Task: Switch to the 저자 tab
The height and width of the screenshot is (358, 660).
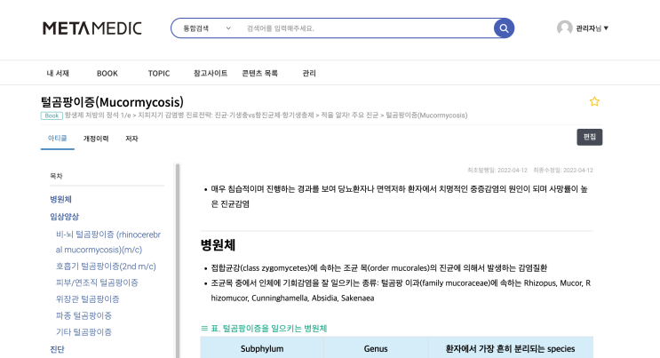Action: click(131, 139)
